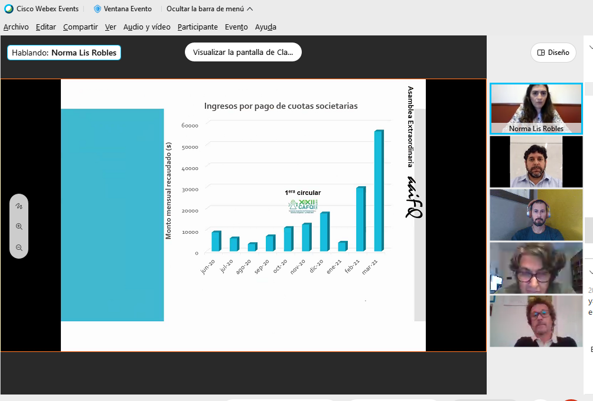Image resolution: width=593 pixels, height=401 pixels.
Task: Open the Diseño layout button
Action: click(553, 52)
